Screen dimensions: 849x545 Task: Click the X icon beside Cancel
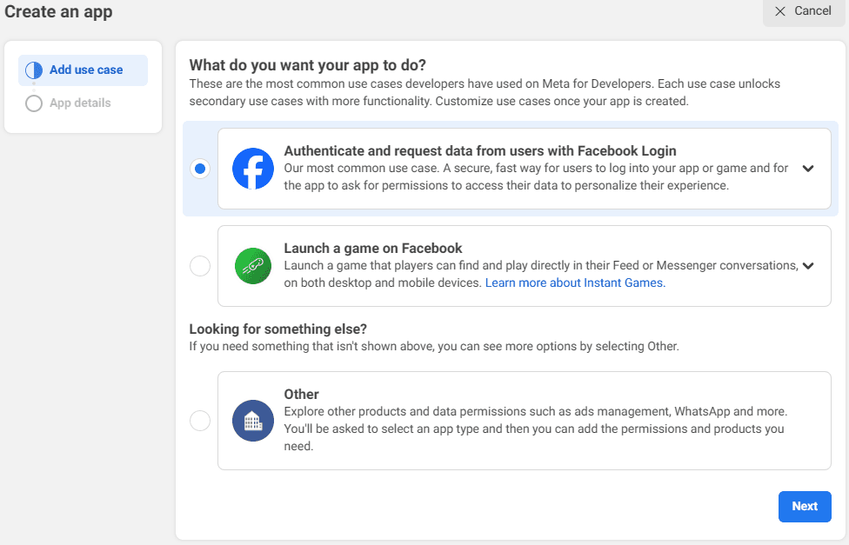coord(780,11)
